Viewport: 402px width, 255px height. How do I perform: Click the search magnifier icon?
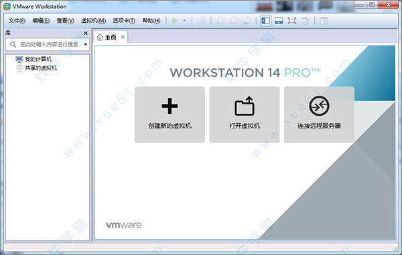tap(13, 45)
